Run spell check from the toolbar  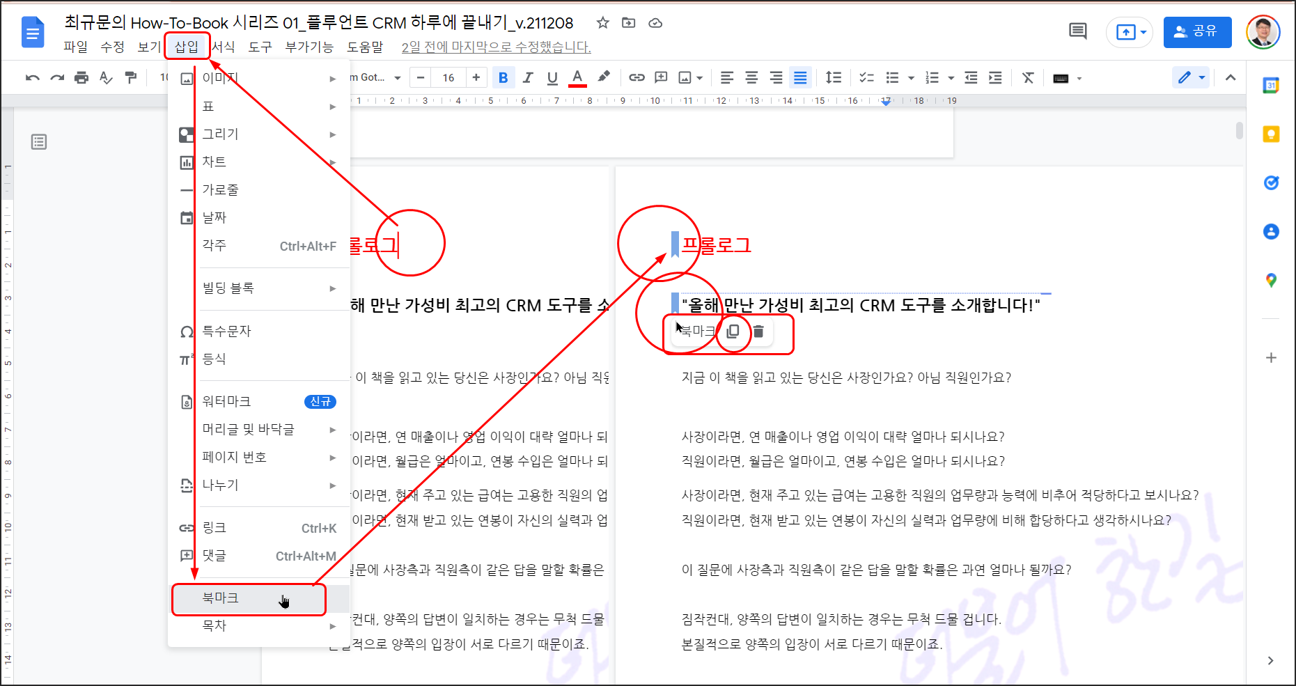point(106,78)
